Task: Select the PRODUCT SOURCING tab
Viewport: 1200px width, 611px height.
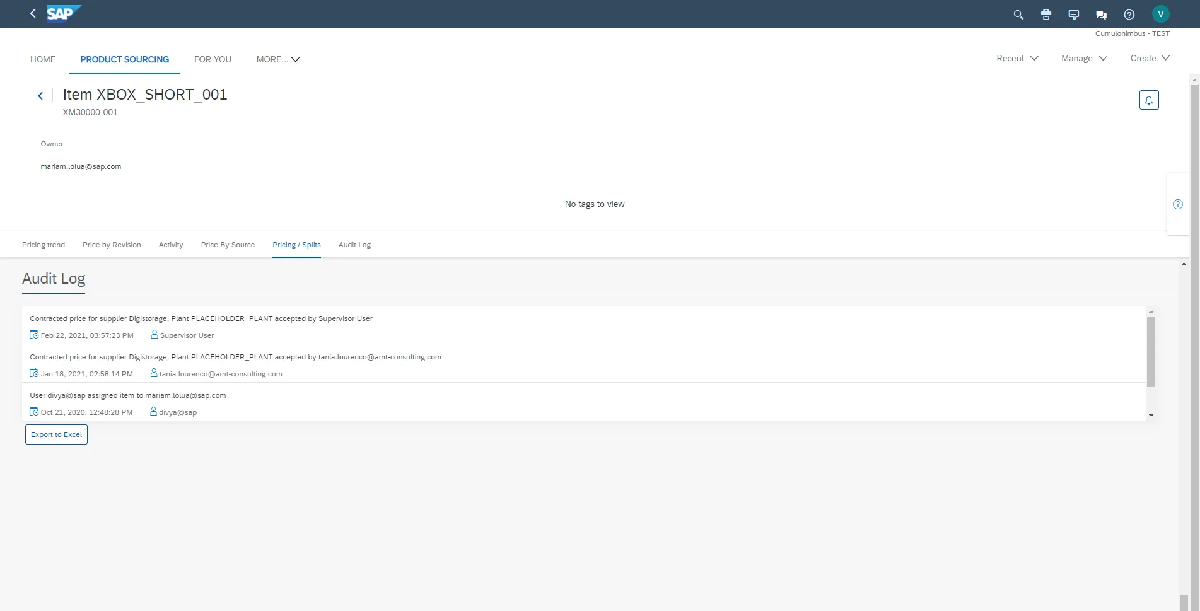Action: (x=125, y=59)
